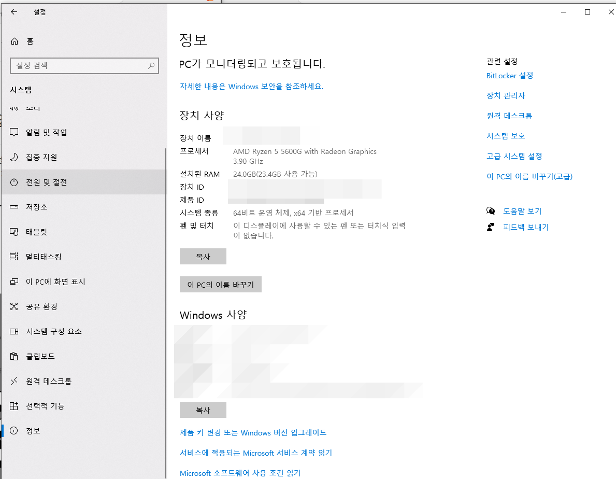616x479 pixels.
Task: Open the BitLocker 설정 link
Action: [x=510, y=76]
